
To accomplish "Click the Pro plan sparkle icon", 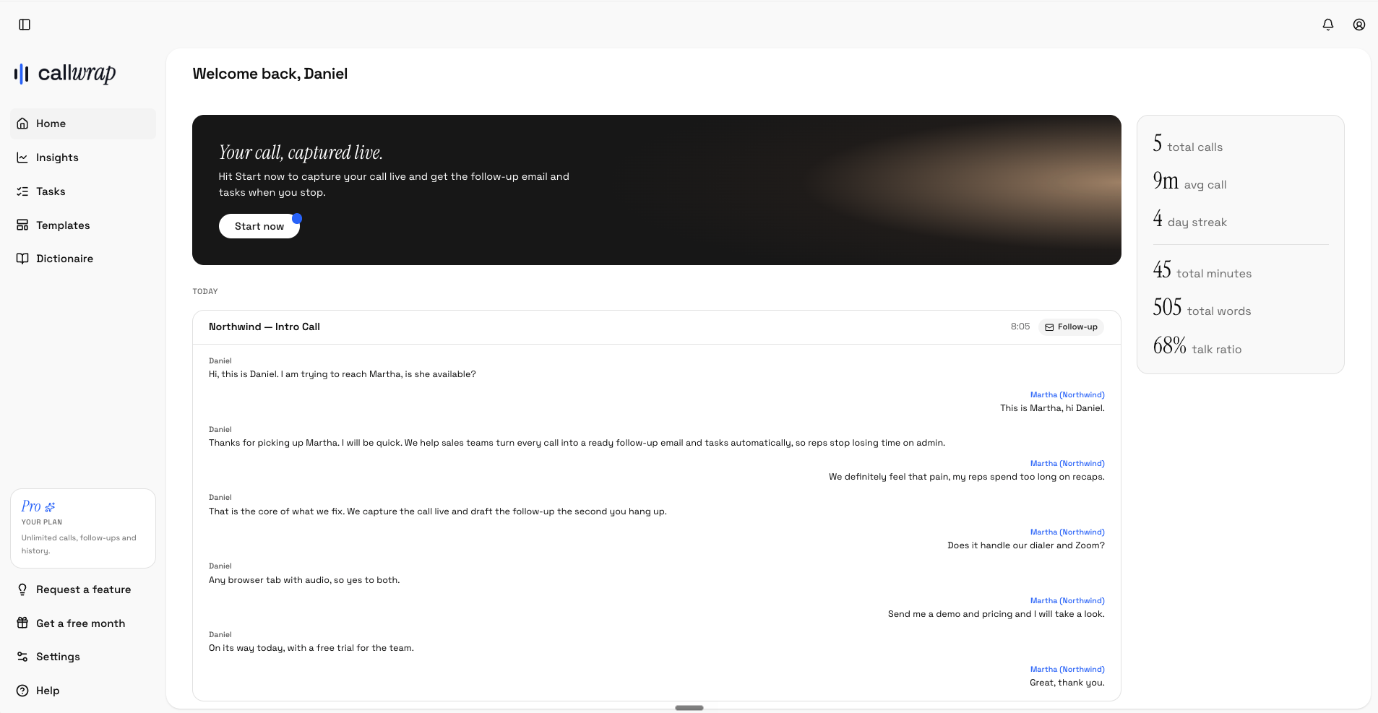I will pos(50,507).
